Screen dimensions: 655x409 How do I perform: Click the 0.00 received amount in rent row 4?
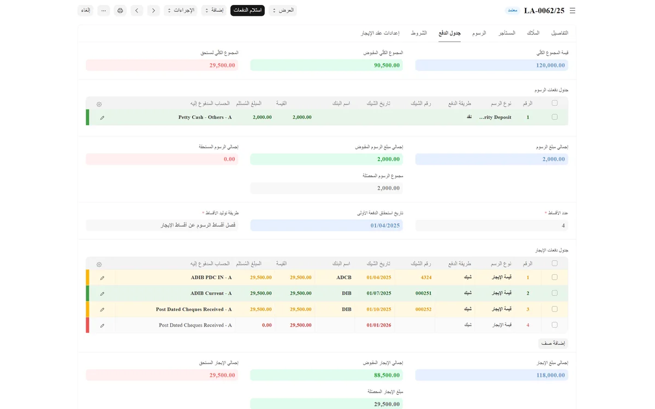255,325
